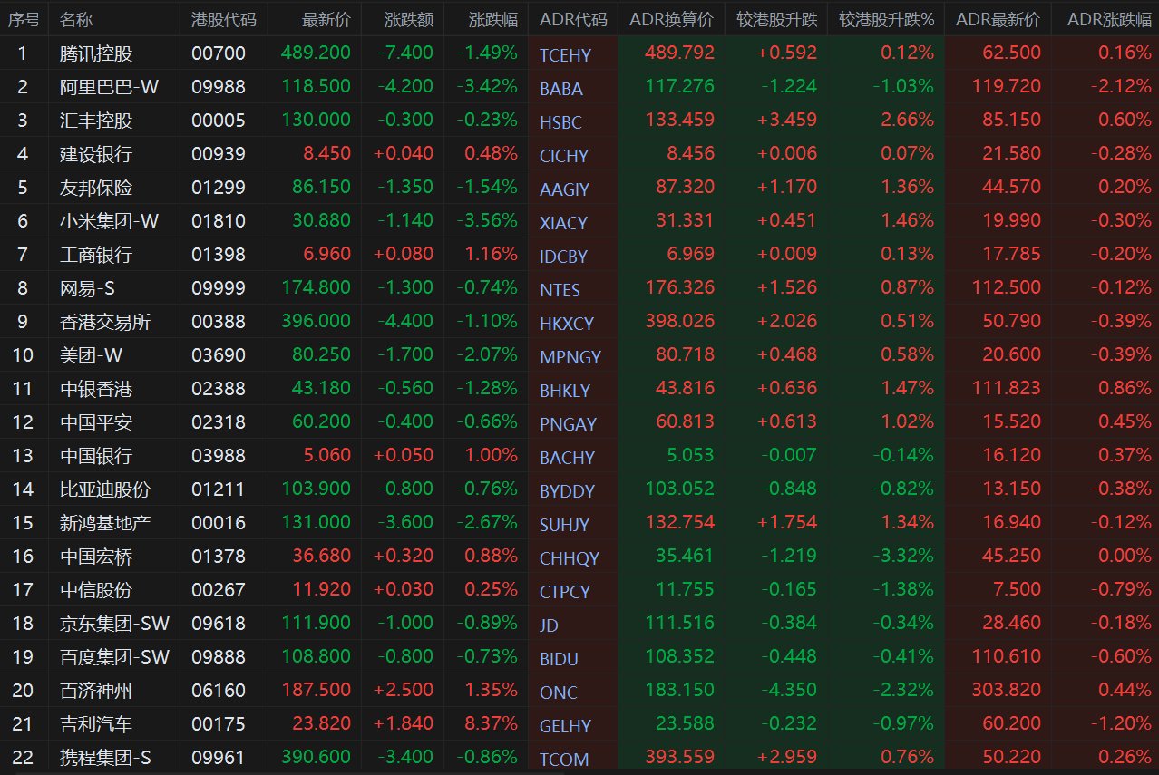Click the PNGAY ADR code
This screenshot has height=775, width=1159.
pyautogui.click(x=569, y=424)
